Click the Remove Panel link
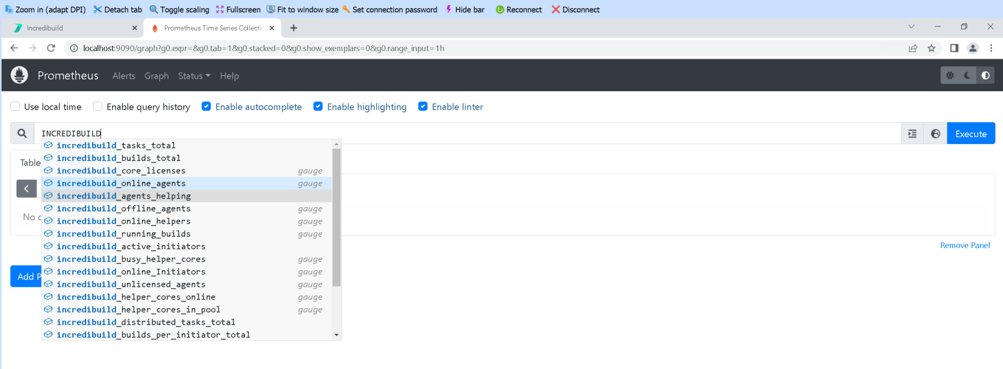 point(965,246)
